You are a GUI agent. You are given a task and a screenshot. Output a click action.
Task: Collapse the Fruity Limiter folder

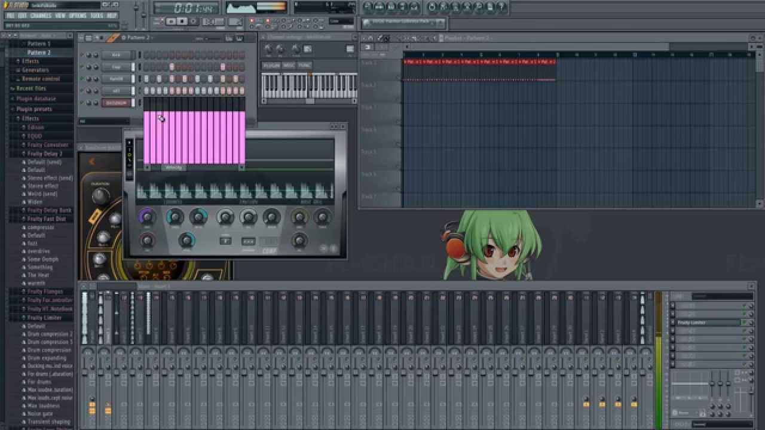[x=44, y=318]
